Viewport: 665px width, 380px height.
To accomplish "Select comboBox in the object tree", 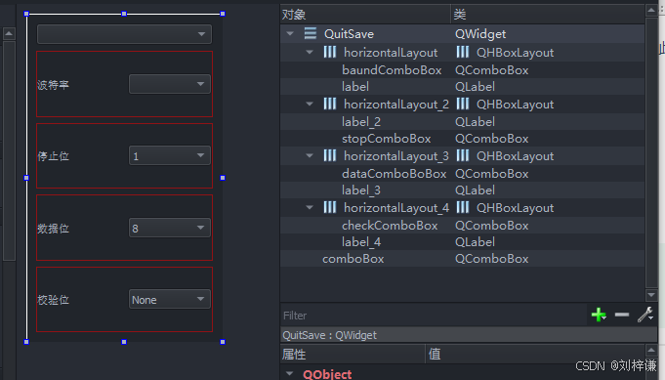I will pyautogui.click(x=353, y=259).
